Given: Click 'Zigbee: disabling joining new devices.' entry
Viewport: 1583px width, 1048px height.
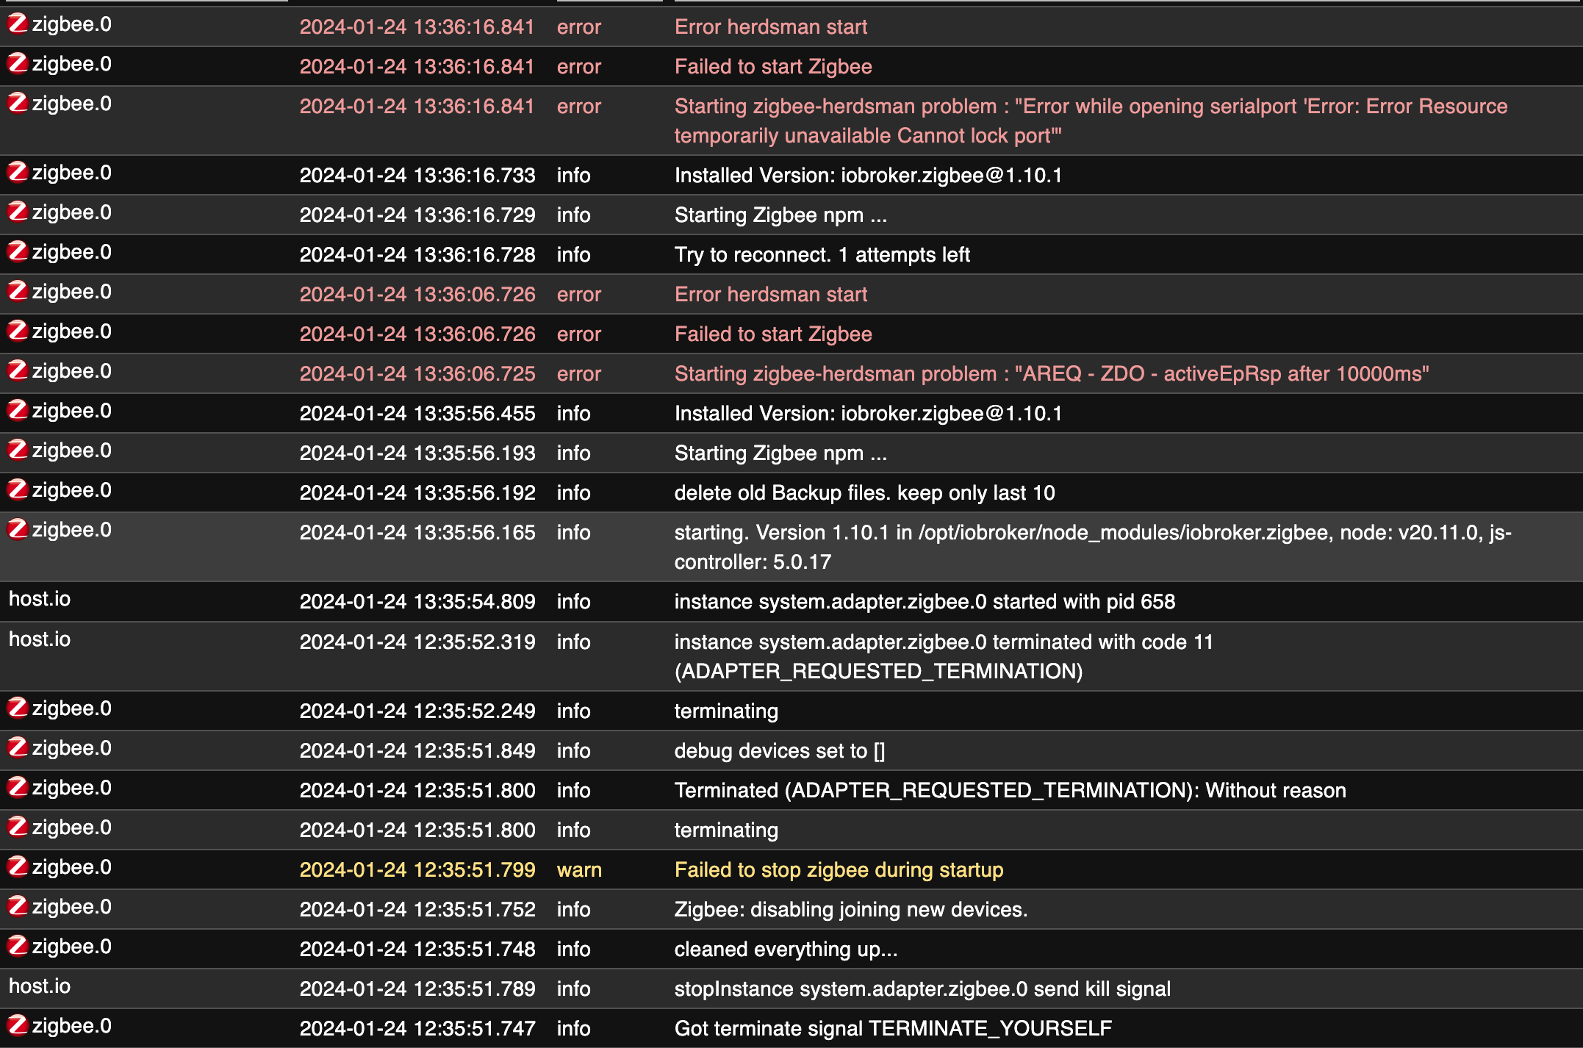Looking at the screenshot, I should point(851,910).
